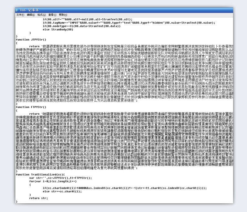247x212 pixels.
Task: Open the 帮助(H) menu
Action: 63,15
